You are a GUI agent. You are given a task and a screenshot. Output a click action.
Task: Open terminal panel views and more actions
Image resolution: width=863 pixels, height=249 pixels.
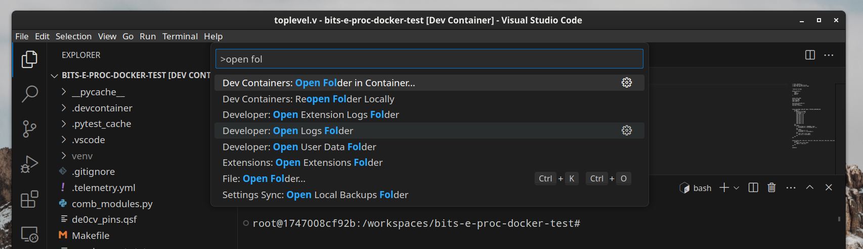click(791, 188)
